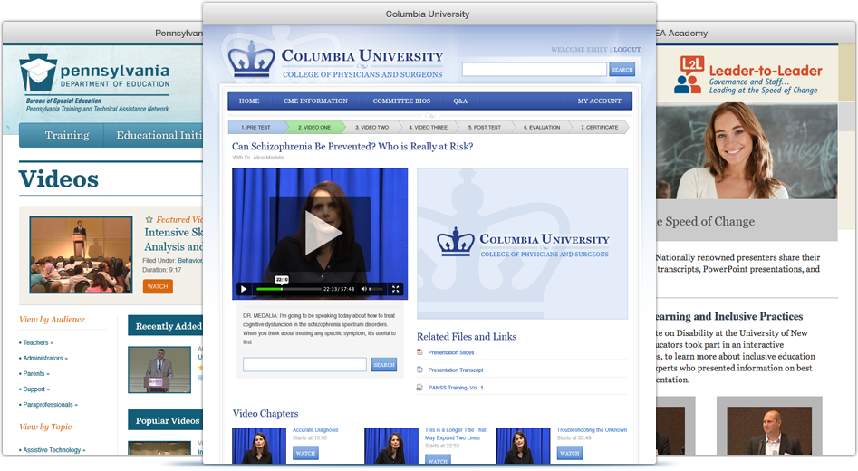The height and width of the screenshot is (471, 858).
Task: Go to step 3. VIDEO TWO
Action: 372,128
